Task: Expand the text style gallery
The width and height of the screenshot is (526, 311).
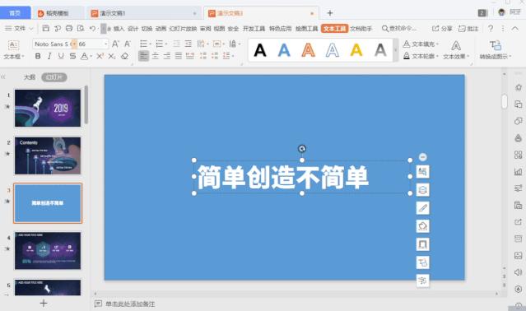Action: (396, 50)
